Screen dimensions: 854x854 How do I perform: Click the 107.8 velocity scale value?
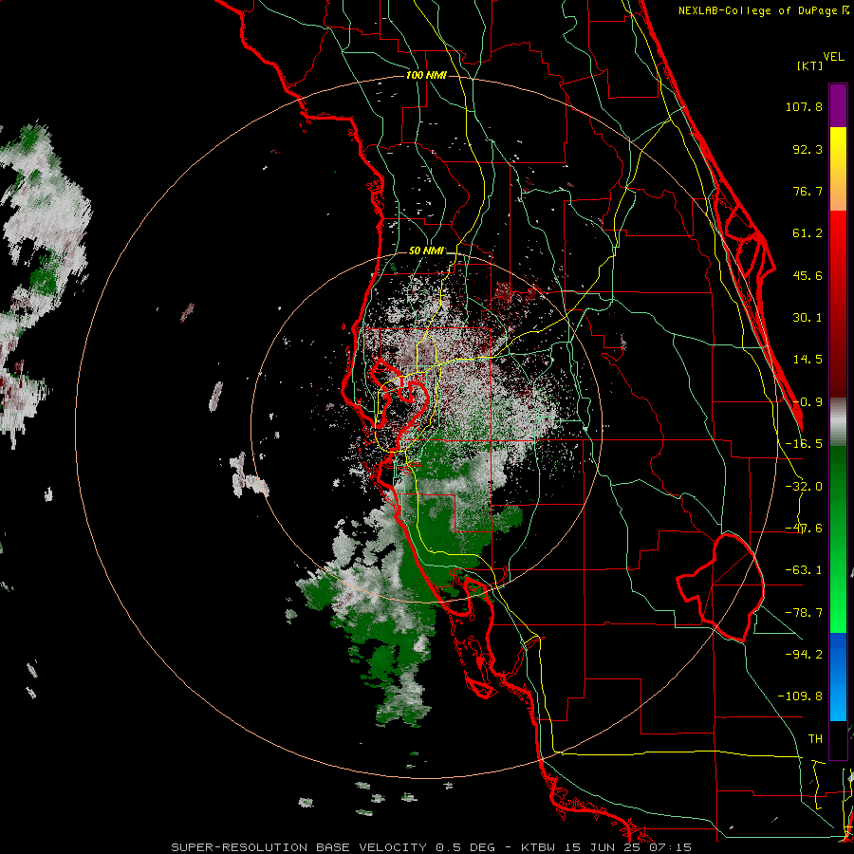click(x=804, y=106)
